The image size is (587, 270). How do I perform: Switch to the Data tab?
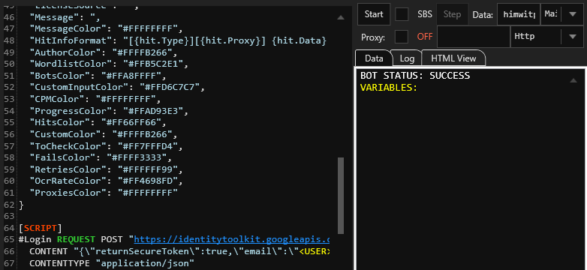(x=374, y=58)
